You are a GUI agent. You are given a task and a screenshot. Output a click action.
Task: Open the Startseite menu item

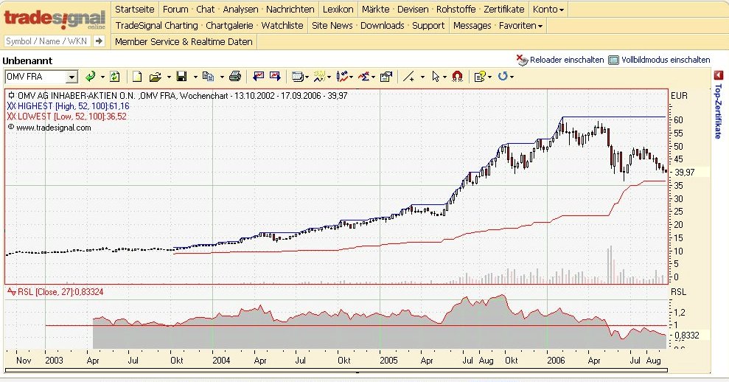pos(134,10)
